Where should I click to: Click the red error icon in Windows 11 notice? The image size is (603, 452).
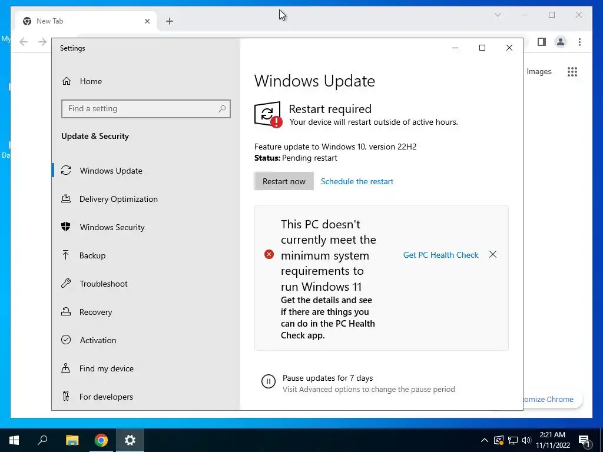[269, 254]
